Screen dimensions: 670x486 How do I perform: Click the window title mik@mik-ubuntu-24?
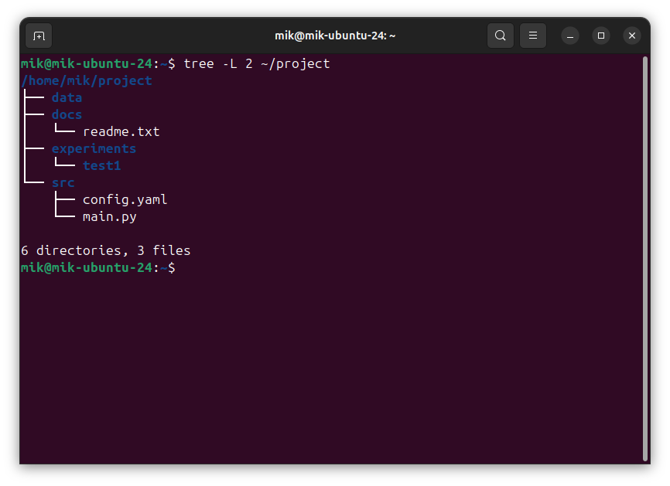pos(335,36)
